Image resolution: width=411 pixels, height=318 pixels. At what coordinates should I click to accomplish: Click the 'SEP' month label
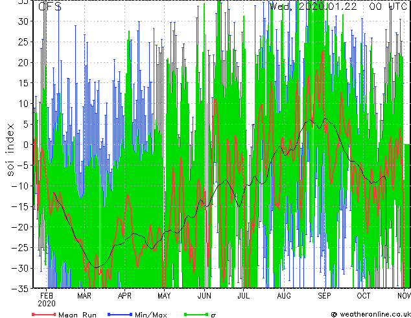coord(325,296)
